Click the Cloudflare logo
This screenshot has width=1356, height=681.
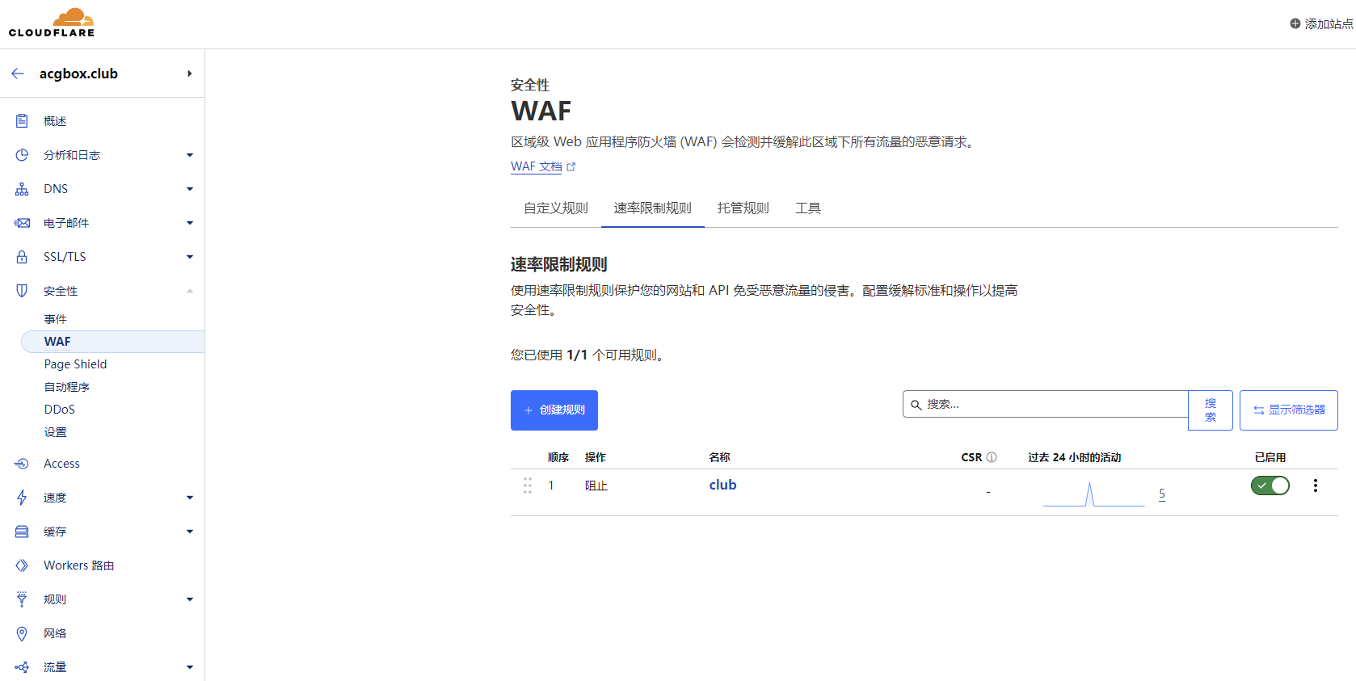click(52, 23)
